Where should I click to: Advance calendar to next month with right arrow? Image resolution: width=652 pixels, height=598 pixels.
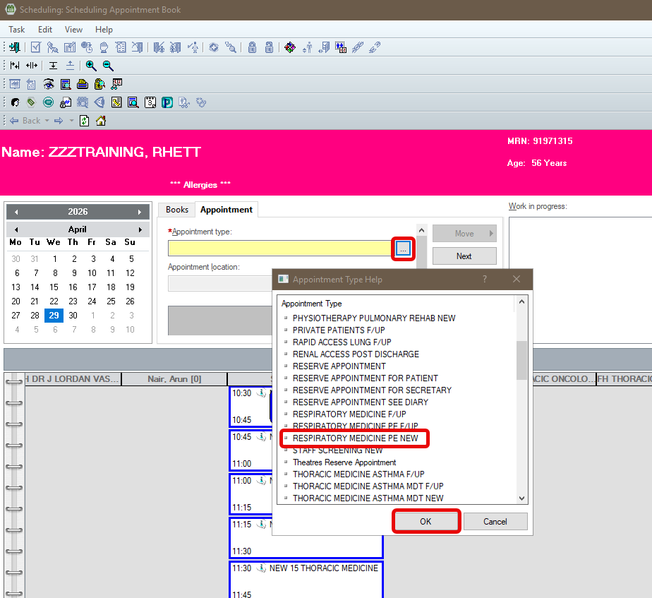click(x=140, y=229)
